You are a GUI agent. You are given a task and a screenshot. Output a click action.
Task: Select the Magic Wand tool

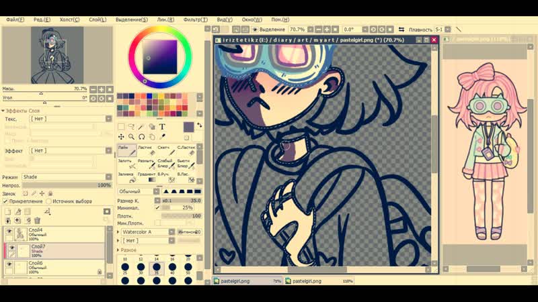click(141, 127)
